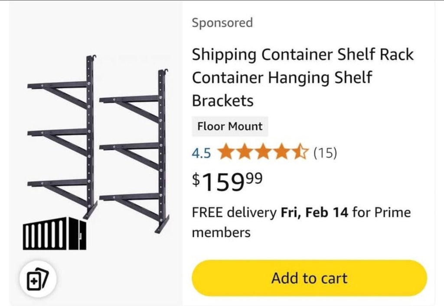444x306 pixels.
Task: Open the view similar items cards icon
Action: pos(38,278)
